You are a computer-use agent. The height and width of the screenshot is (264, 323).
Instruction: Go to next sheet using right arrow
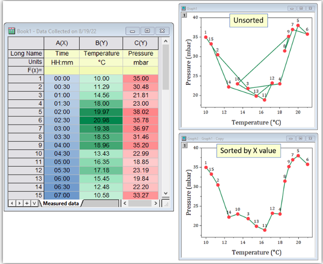19,203
